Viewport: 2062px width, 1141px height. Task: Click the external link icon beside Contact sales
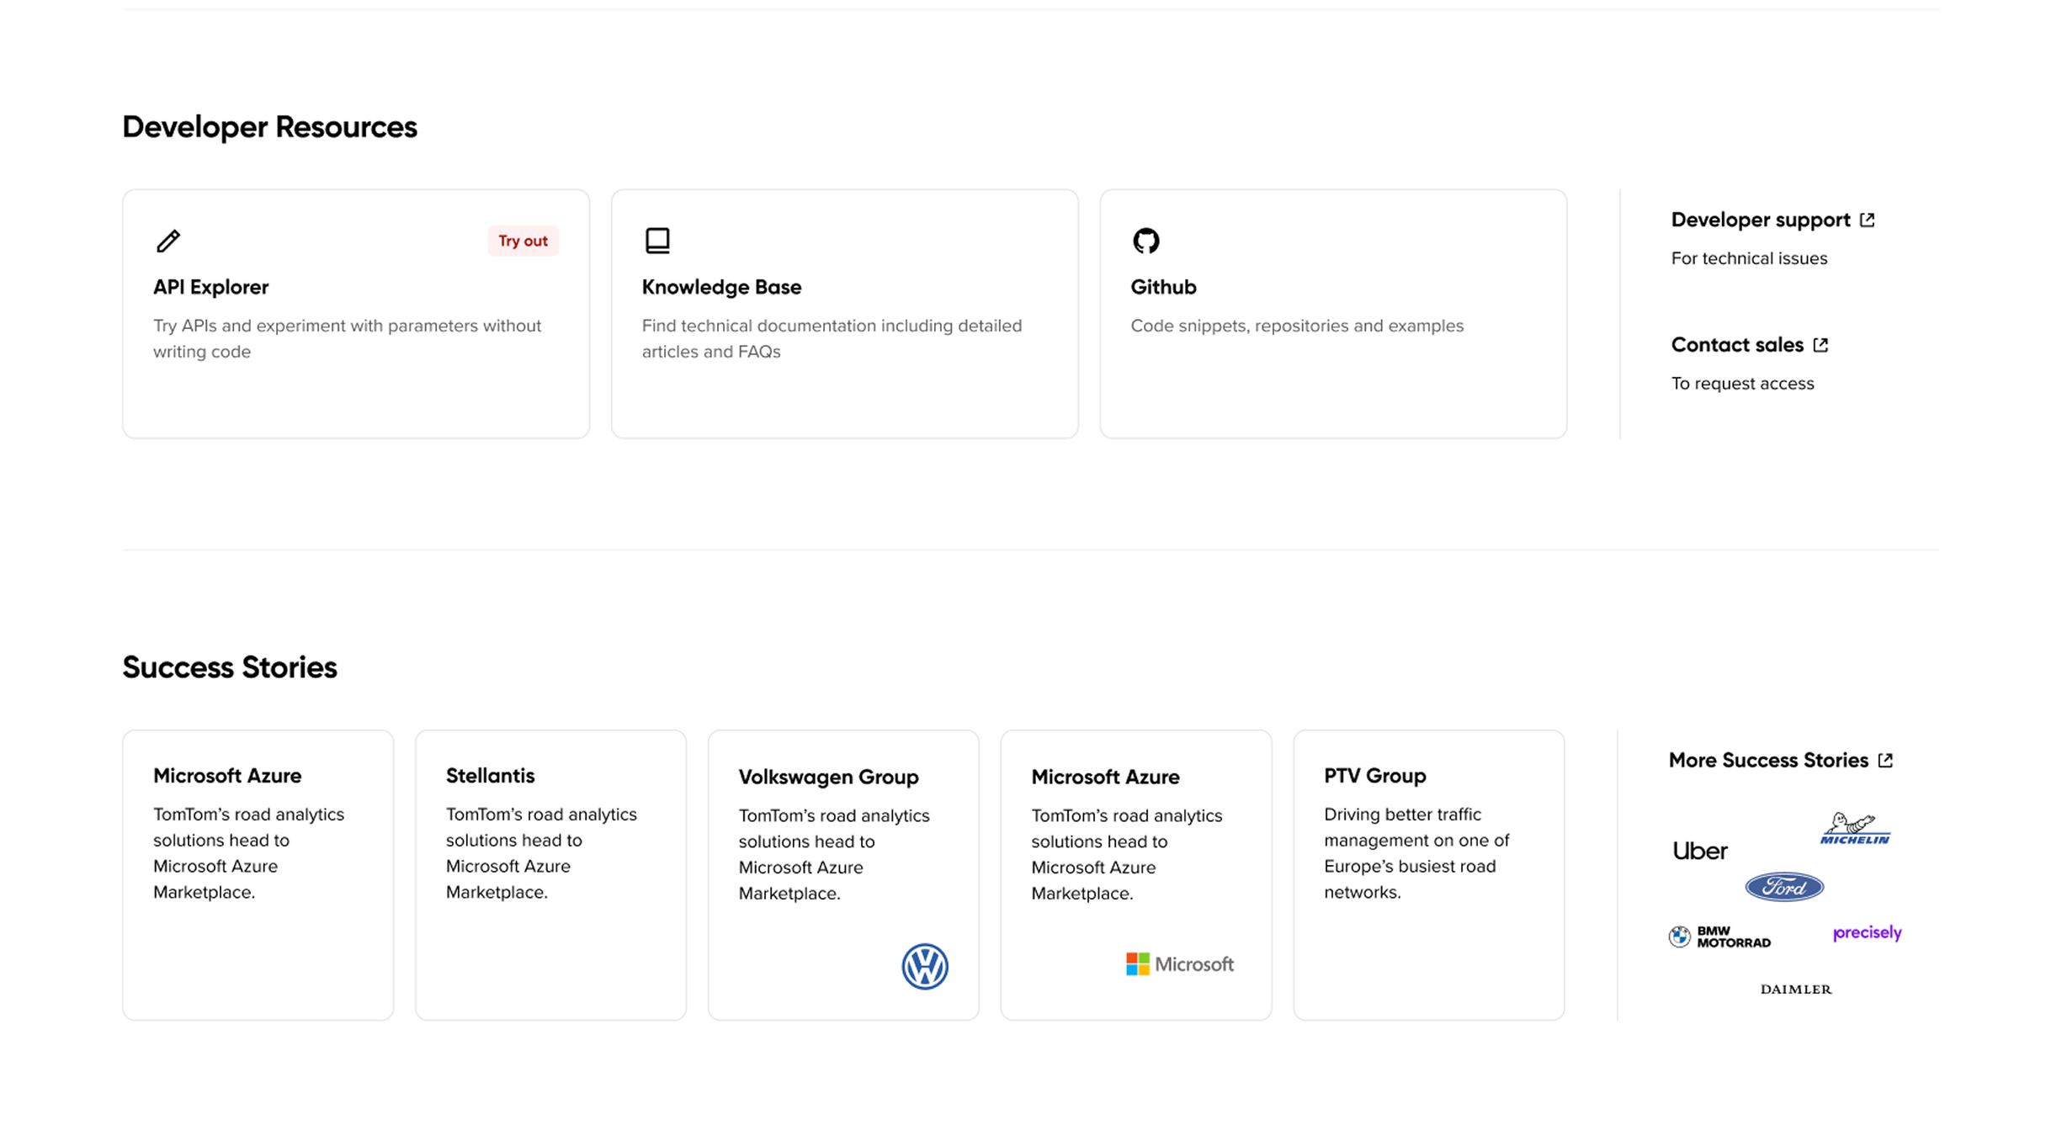click(x=1819, y=345)
